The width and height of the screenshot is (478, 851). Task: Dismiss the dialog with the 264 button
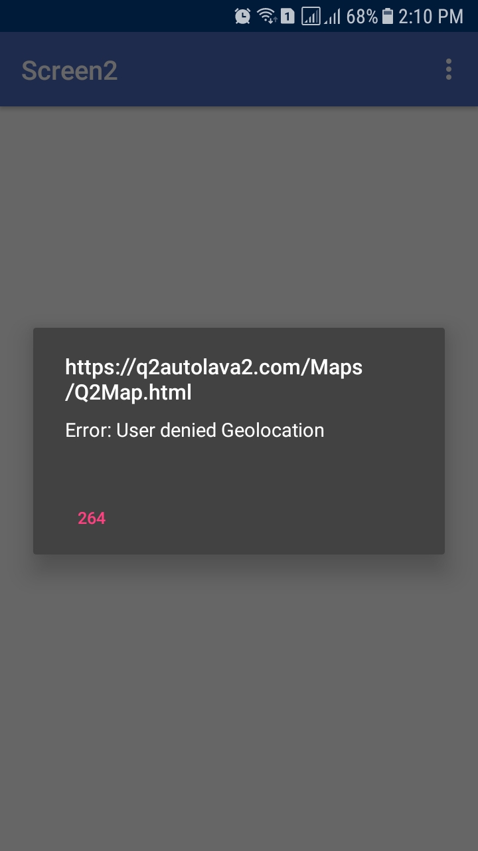(92, 518)
